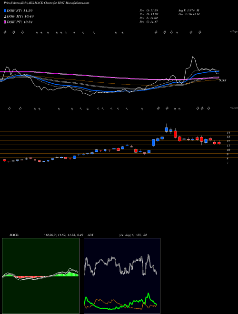Click price axis label 14
238x314 pixels.
click(228, 133)
